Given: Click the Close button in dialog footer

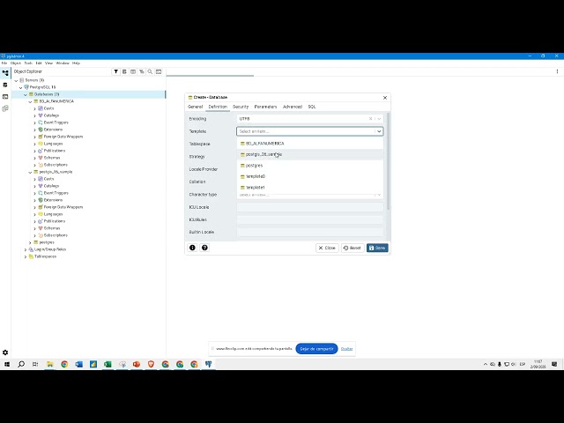Looking at the screenshot, I should (327, 248).
